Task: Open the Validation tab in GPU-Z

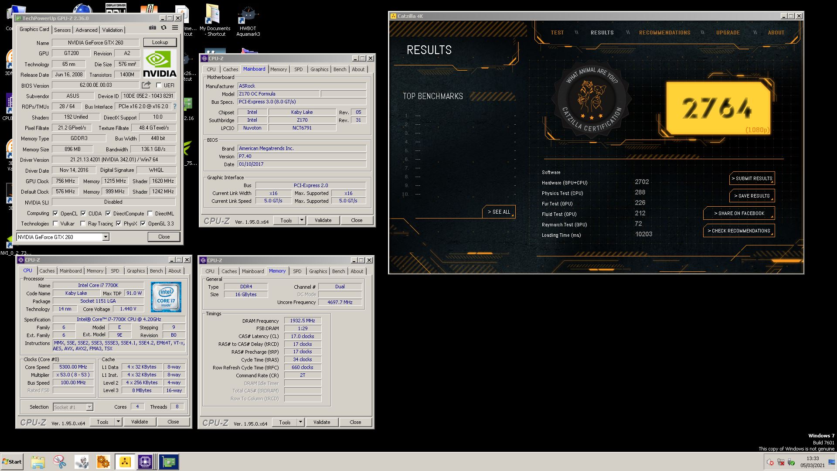Action: click(x=112, y=30)
